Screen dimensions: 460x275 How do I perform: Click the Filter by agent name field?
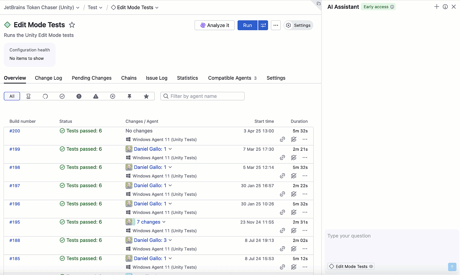point(202,96)
